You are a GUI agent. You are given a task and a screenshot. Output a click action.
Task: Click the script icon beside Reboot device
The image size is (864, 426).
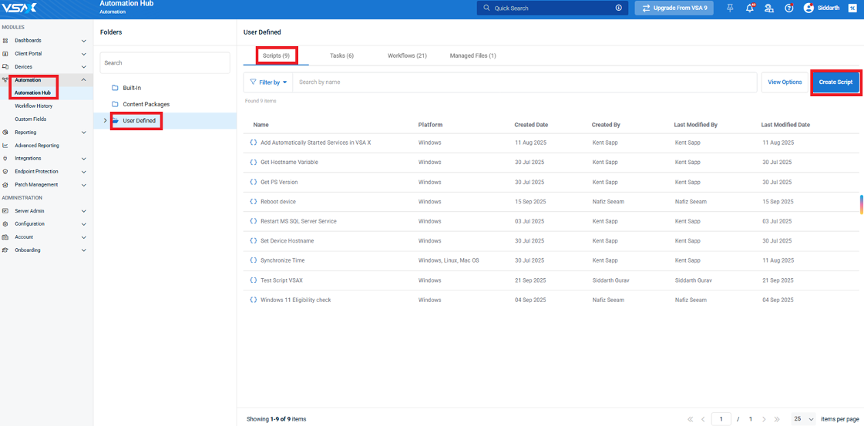click(x=254, y=202)
